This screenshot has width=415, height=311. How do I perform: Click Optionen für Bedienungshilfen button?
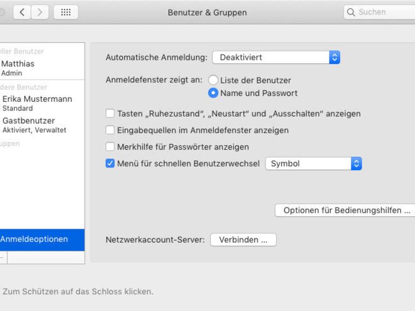(346, 210)
